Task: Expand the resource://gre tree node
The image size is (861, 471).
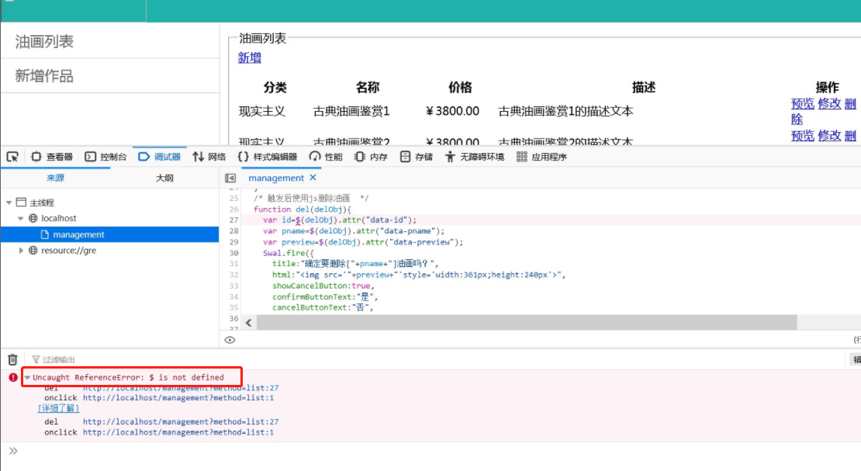Action: coord(21,251)
